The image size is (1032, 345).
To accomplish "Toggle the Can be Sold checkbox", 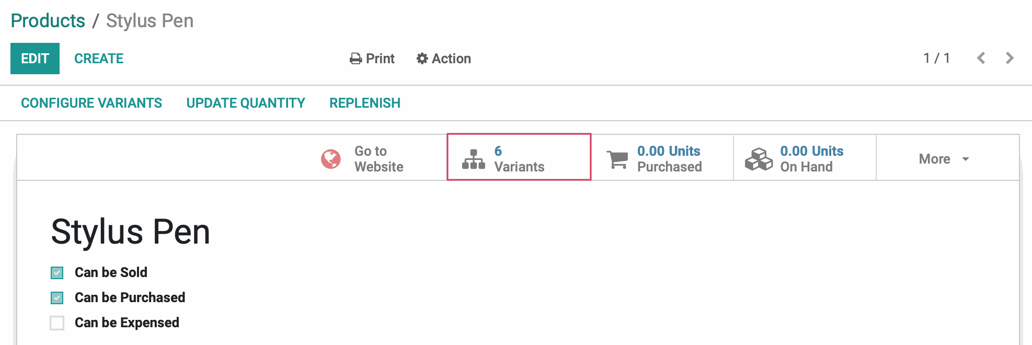I will [57, 273].
